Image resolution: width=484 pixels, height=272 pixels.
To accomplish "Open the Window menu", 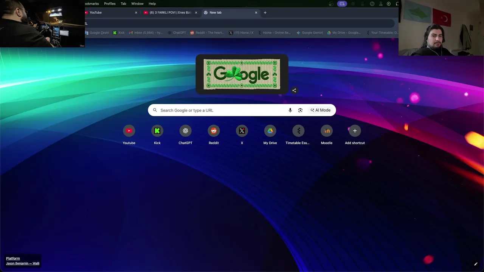I will pyautogui.click(x=137, y=4).
